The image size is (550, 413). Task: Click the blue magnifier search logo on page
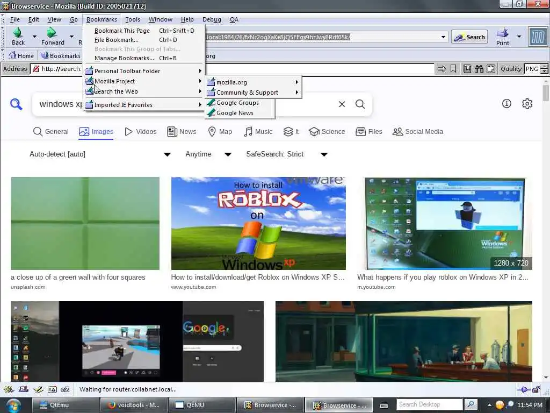click(x=16, y=104)
